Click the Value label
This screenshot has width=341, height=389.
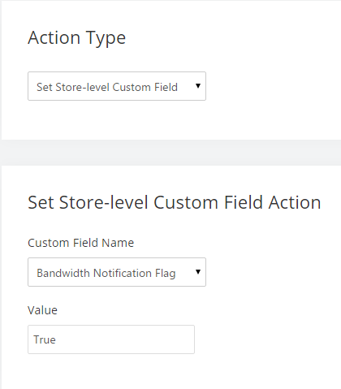point(42,310)
